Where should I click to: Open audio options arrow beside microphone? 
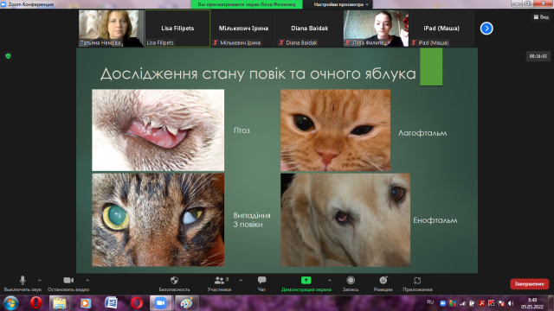tap(40, 280)
